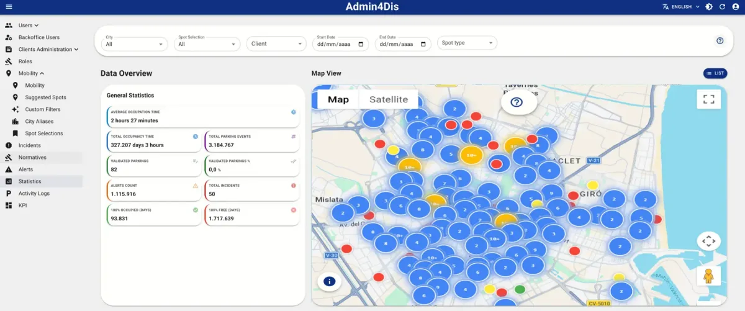745x311 pixels.
Task: Click Validated Parkings list icon
Action: pos(195,161)
